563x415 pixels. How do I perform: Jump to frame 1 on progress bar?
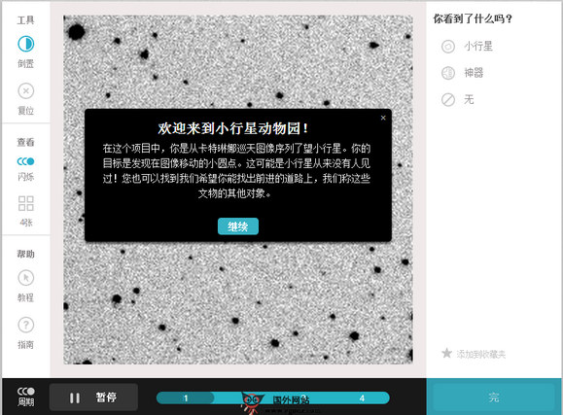(x=186, y=398)
